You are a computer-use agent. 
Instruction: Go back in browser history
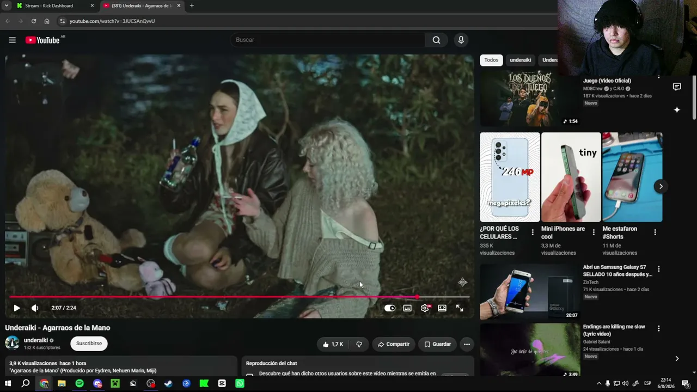click(8, 21)
